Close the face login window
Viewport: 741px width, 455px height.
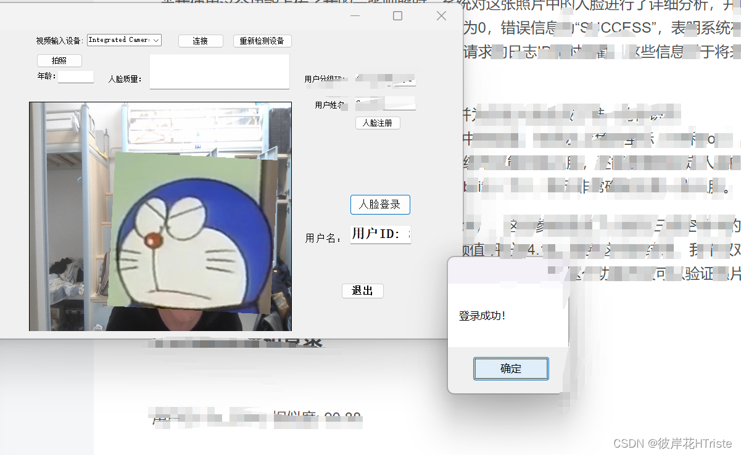point(441,16)
